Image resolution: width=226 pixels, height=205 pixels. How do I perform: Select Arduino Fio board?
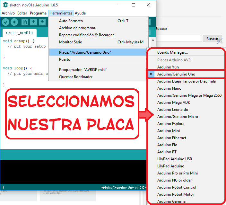[x=186, y=145]
